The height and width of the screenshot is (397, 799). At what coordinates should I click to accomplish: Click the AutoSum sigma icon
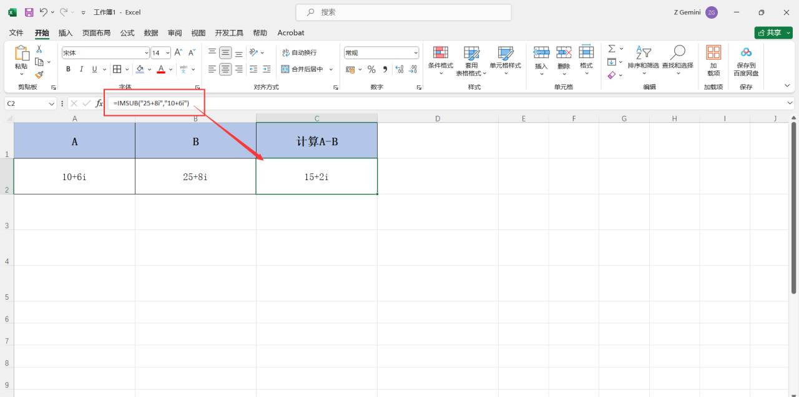click(x=612, y=49)
